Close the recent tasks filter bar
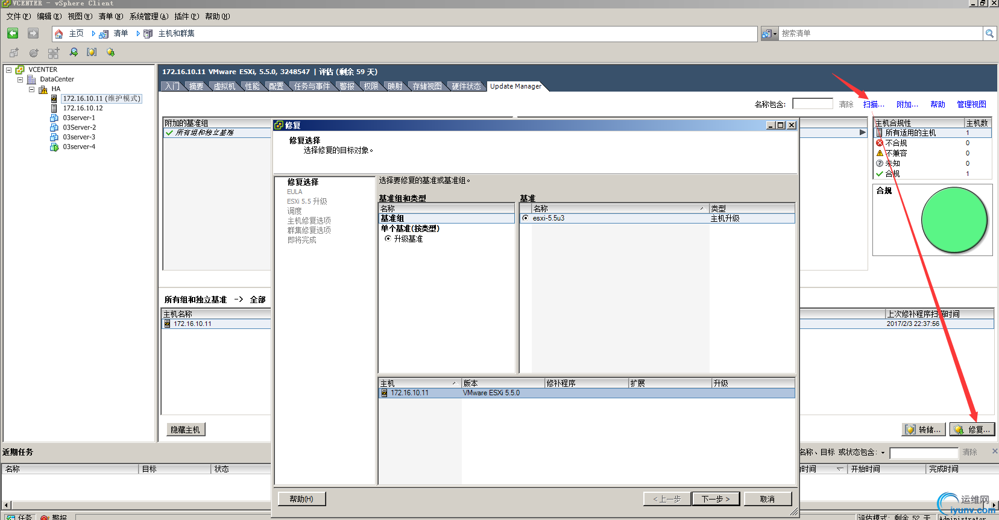Screen dimensions: 999x520 point(995,451)
